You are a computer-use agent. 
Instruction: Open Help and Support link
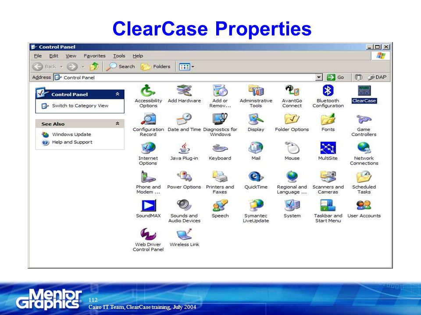click(72, 142)
